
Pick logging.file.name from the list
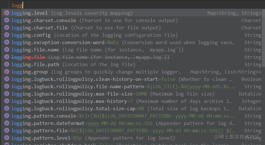coord(132,50)
